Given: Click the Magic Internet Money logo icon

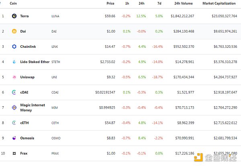Looking at the screenshot, I should 14,107.
